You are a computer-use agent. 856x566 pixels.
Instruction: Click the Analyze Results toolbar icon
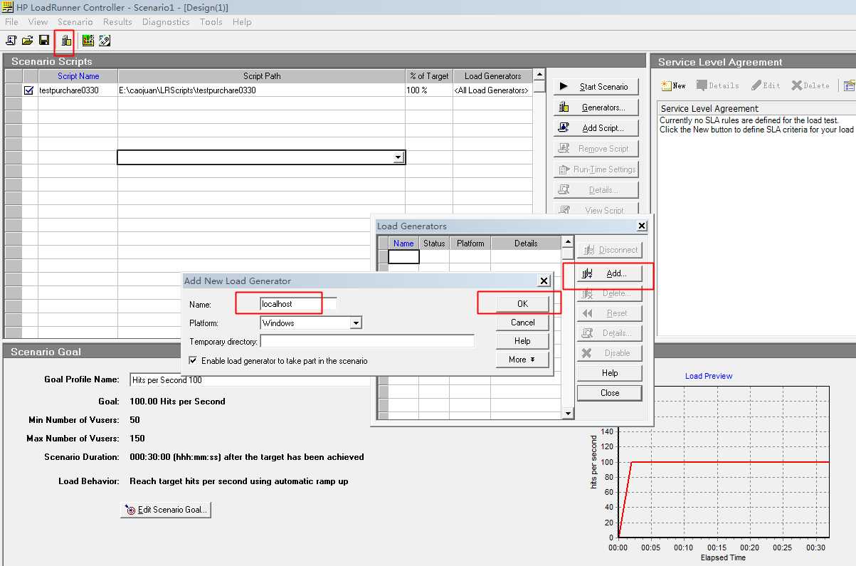[104, 41]
